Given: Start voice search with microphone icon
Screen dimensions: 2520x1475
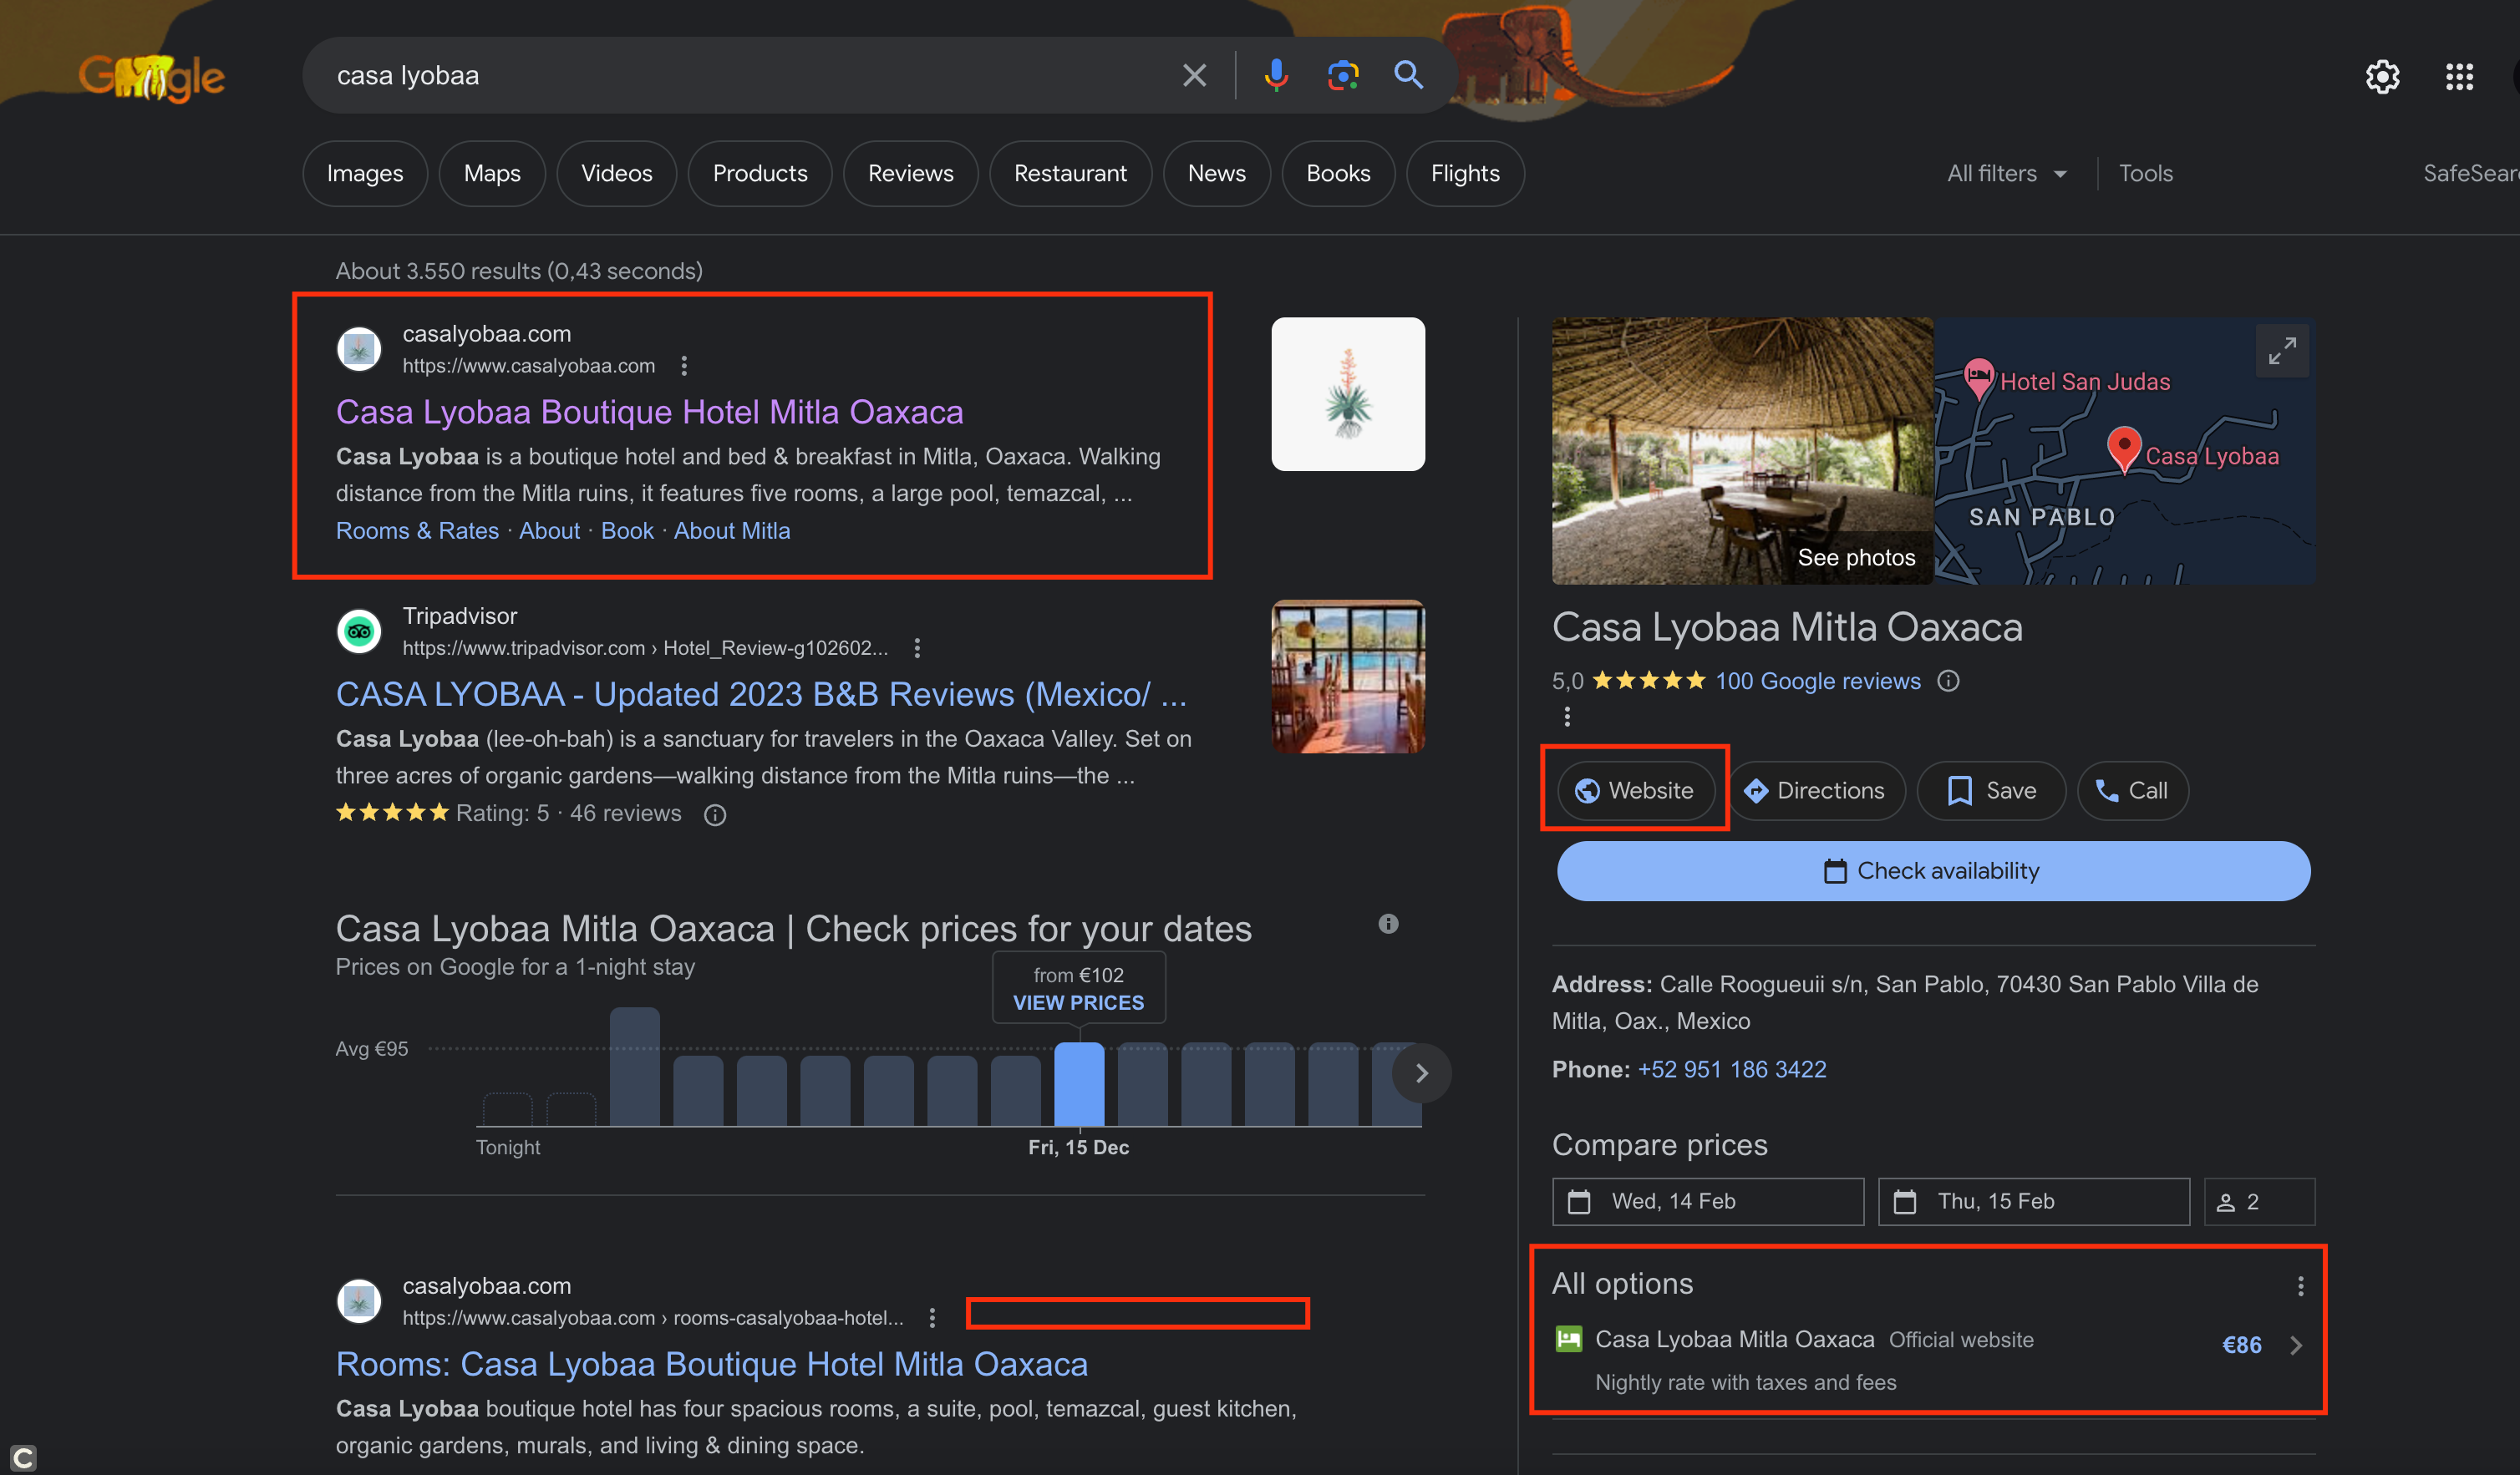Looking at the screenshot, I should (x=1275, y=75).
